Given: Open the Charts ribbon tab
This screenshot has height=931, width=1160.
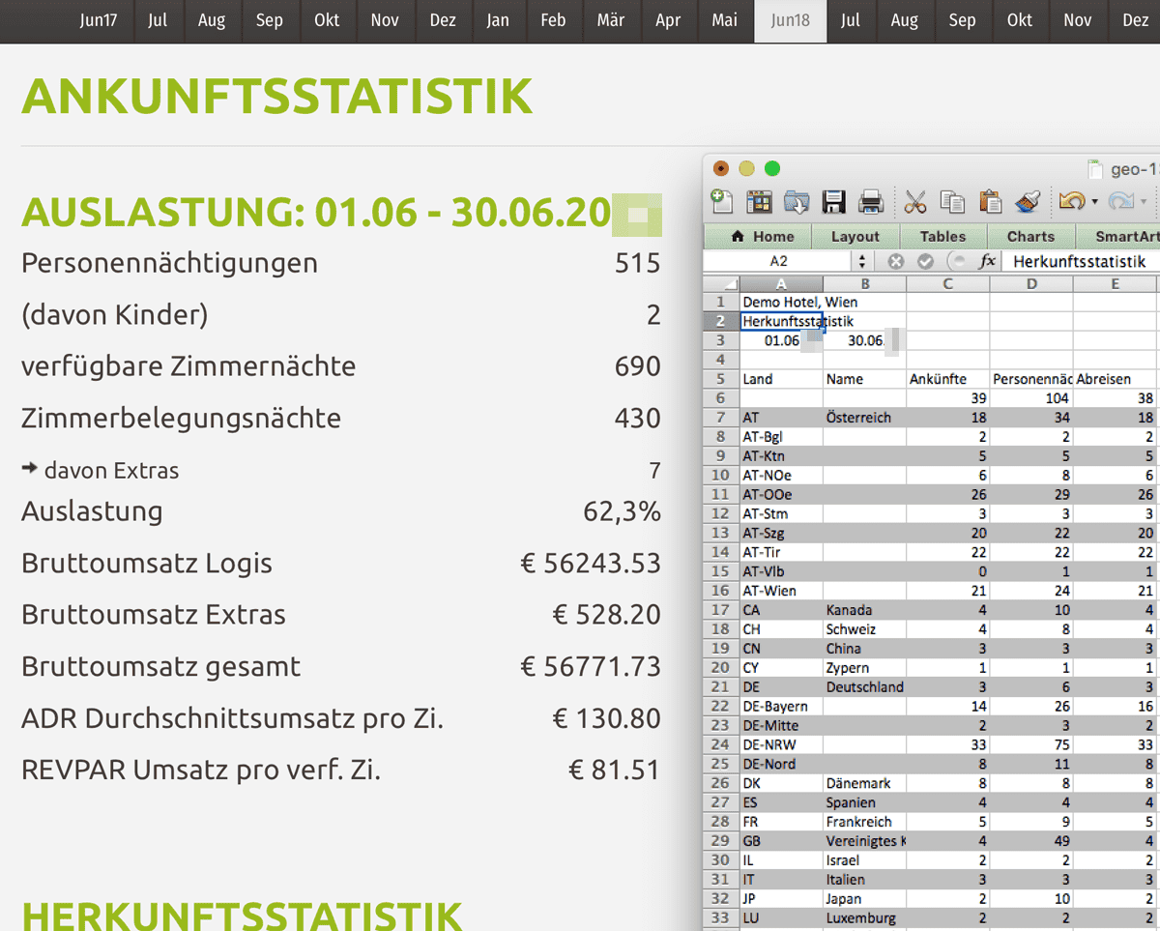Looking at the screenshot, I should (x=1030, y=236).
